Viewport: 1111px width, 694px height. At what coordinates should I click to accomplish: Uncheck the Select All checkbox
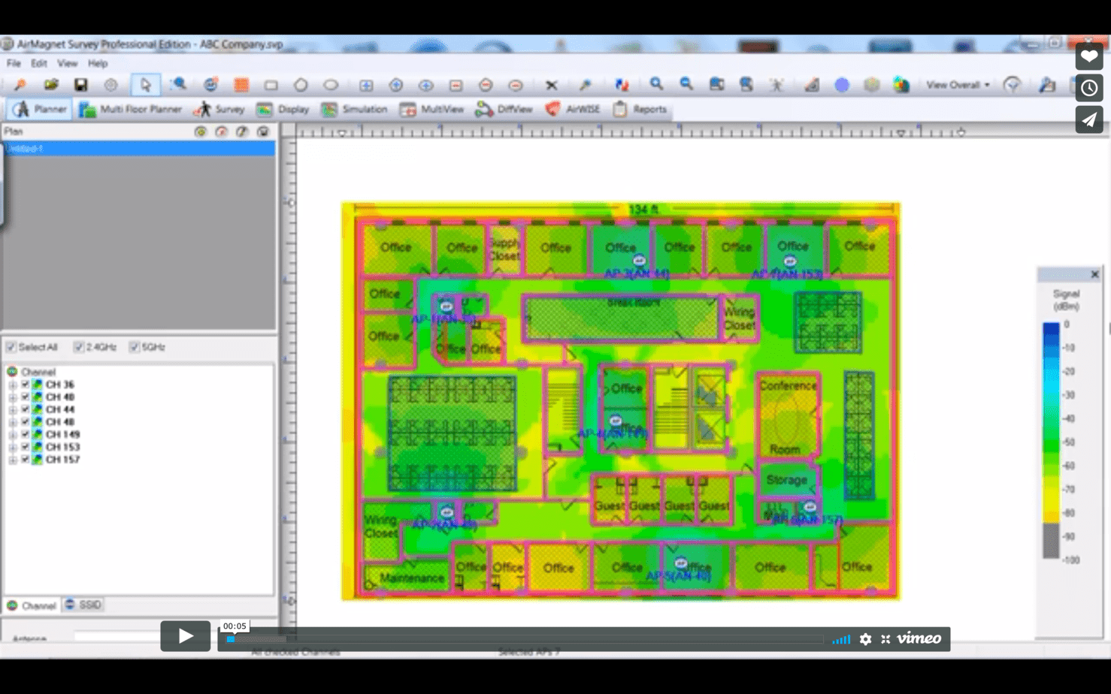click(11, 347)
